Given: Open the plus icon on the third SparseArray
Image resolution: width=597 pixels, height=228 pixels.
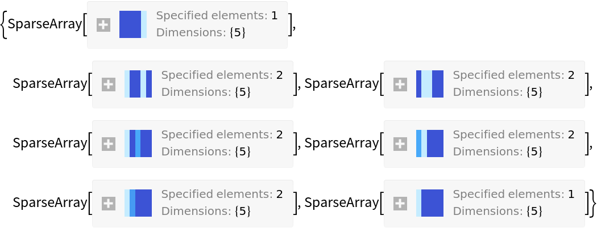Looking at the screenshot, I should (400, 85).
